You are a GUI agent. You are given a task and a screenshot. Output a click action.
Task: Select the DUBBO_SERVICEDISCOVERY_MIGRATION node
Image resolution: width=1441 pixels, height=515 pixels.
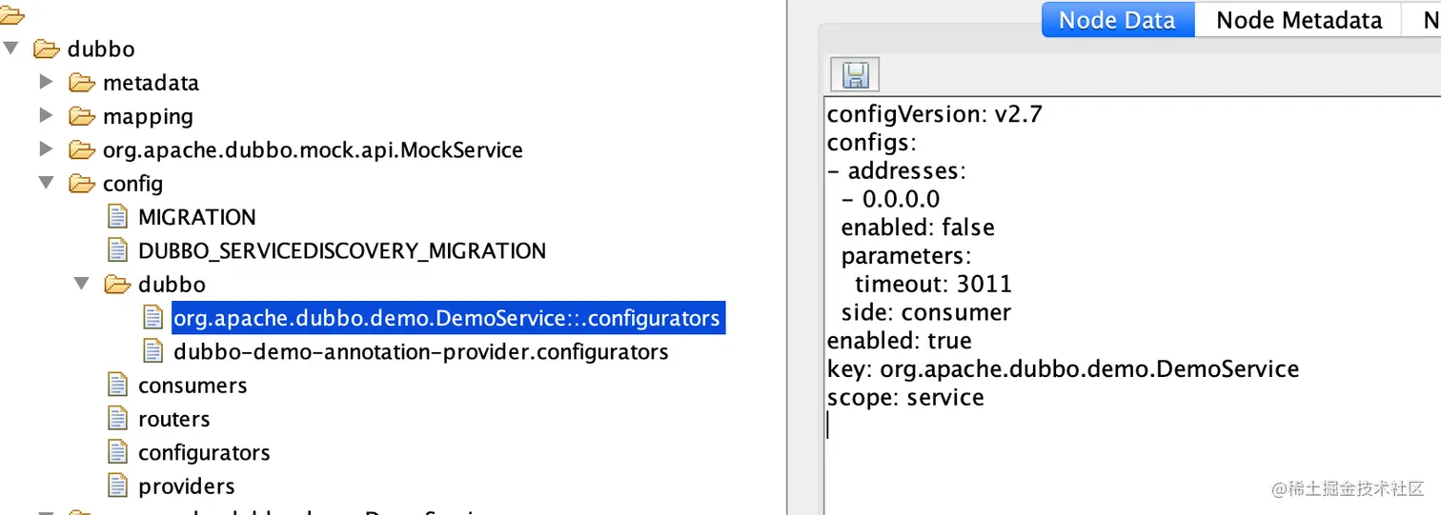(x=342, y=250)
